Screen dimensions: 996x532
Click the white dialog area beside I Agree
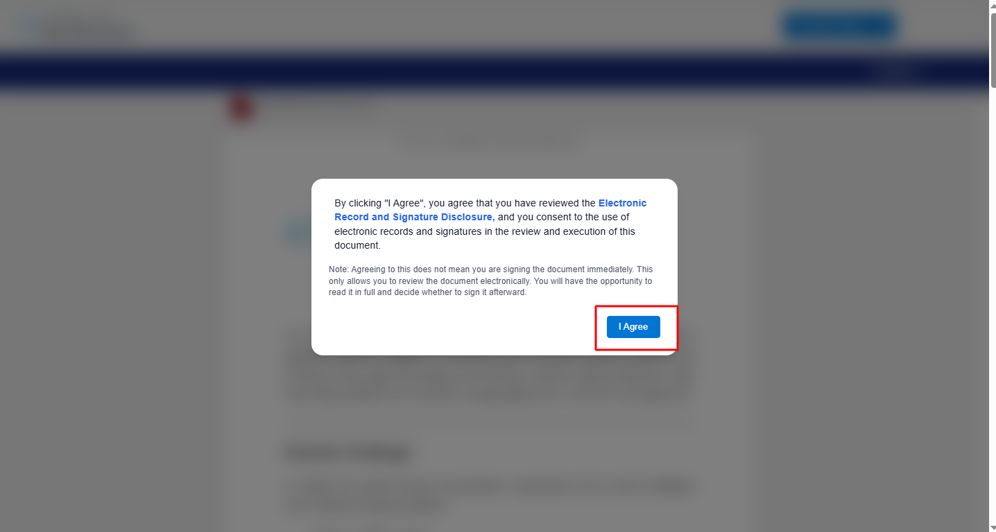pos(458,327)
